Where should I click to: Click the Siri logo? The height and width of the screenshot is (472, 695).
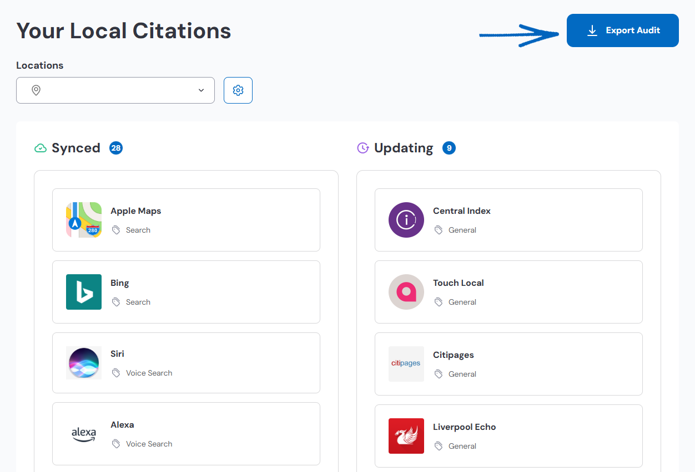click(84, 363)
